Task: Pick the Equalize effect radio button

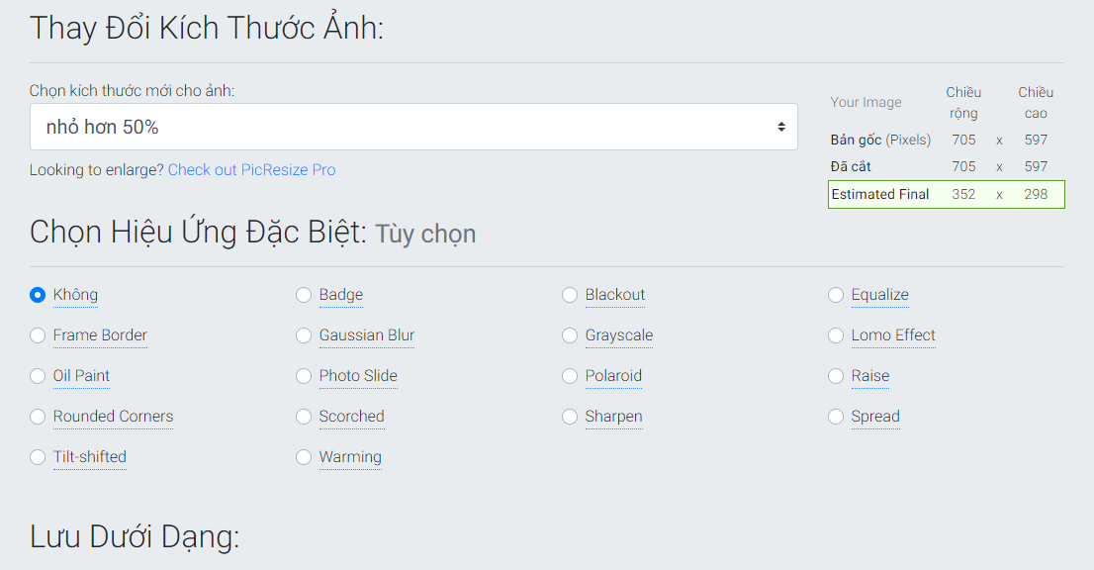Action: coord(836,295)
